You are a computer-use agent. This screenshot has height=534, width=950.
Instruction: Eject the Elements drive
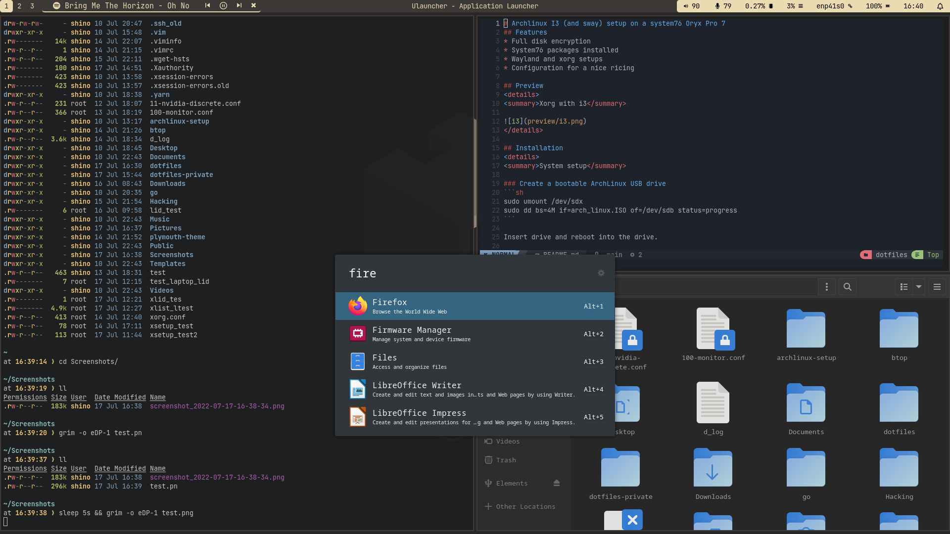pyautogui.click(x=556, y=483)
